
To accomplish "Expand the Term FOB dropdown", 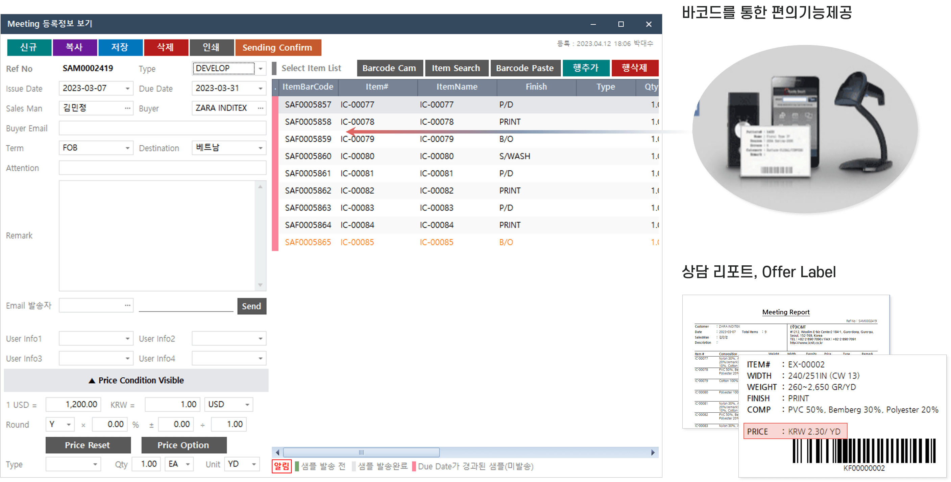I will click(x=127, y=148).
